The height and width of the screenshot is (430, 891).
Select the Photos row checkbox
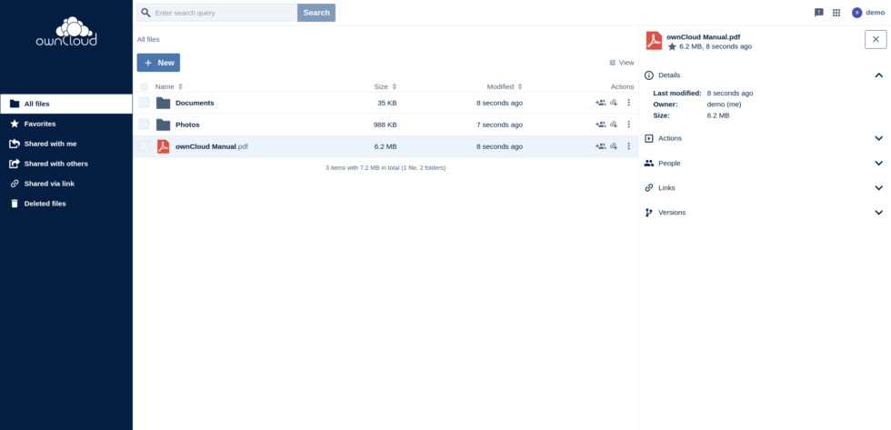(x=144, y=125)
